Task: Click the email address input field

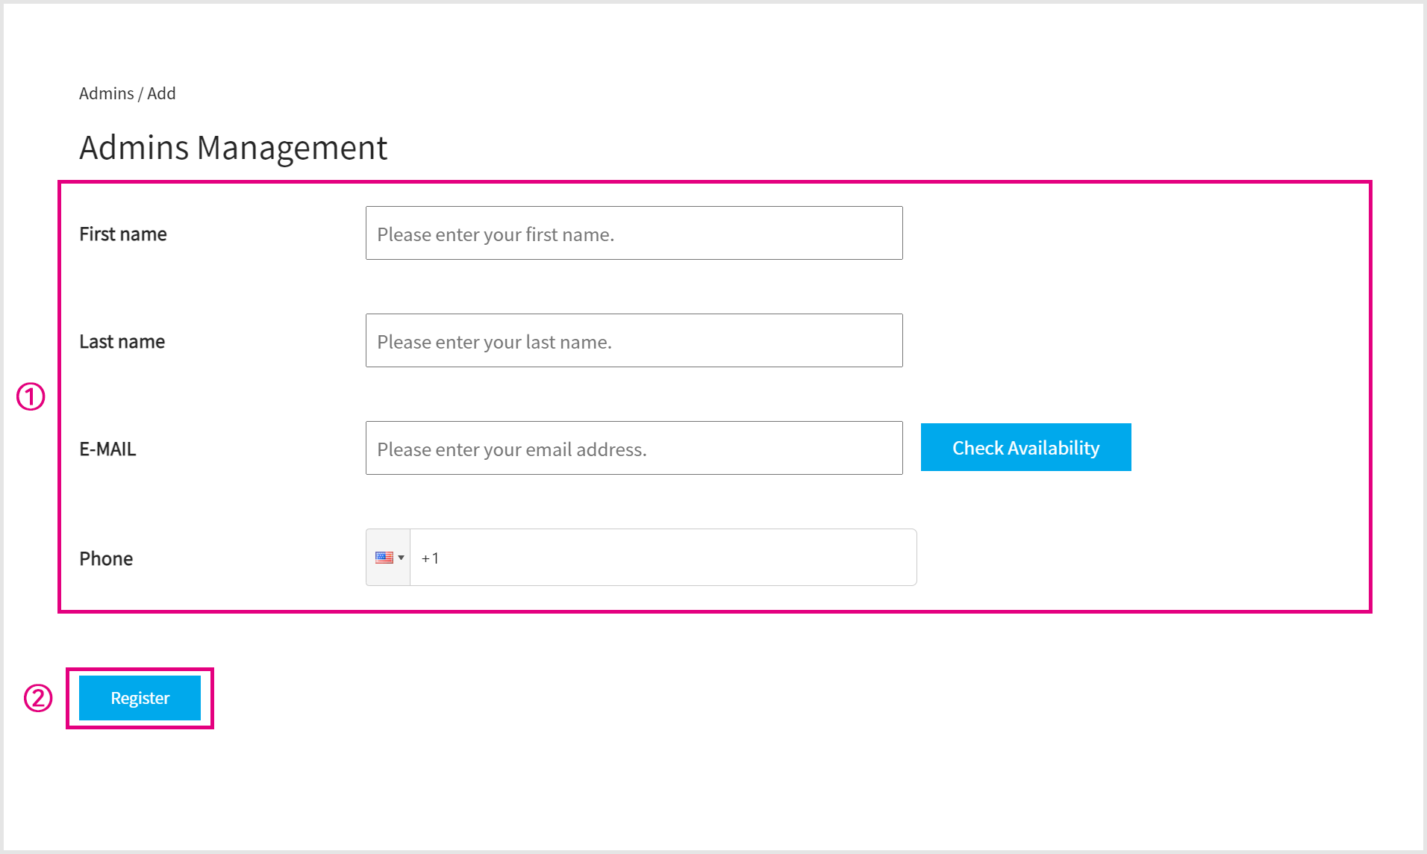Action: tap(634, 449)
